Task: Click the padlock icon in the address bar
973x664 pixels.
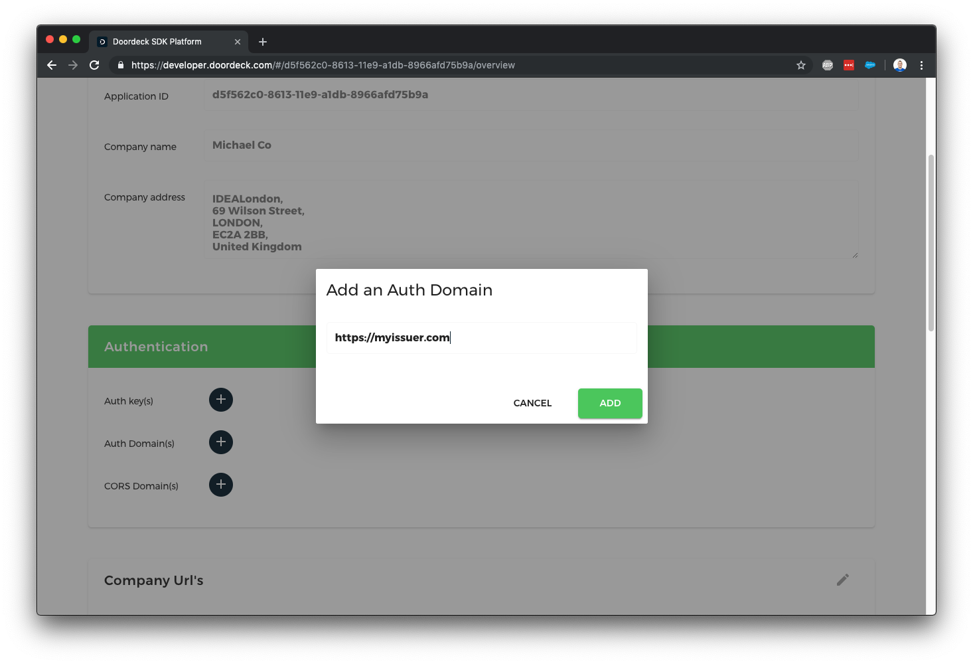Action: click(120, 65)
